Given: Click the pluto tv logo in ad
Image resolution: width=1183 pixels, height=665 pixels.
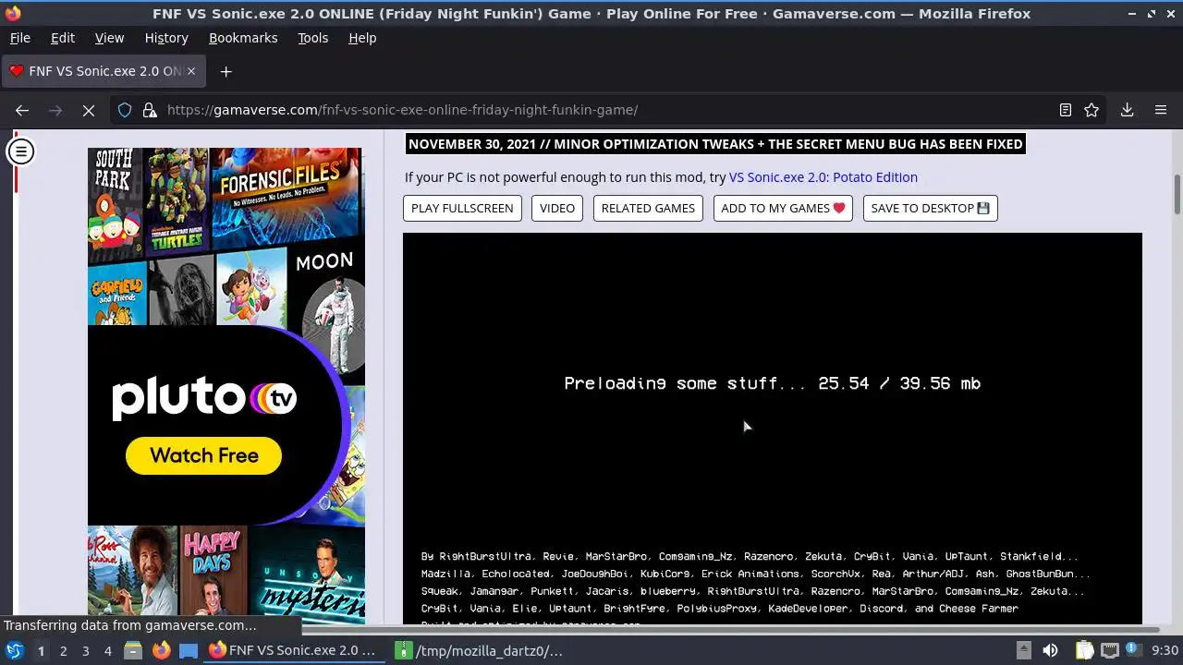Looking at the screenshot, I should pyautogui.click(x=204, y=399).
